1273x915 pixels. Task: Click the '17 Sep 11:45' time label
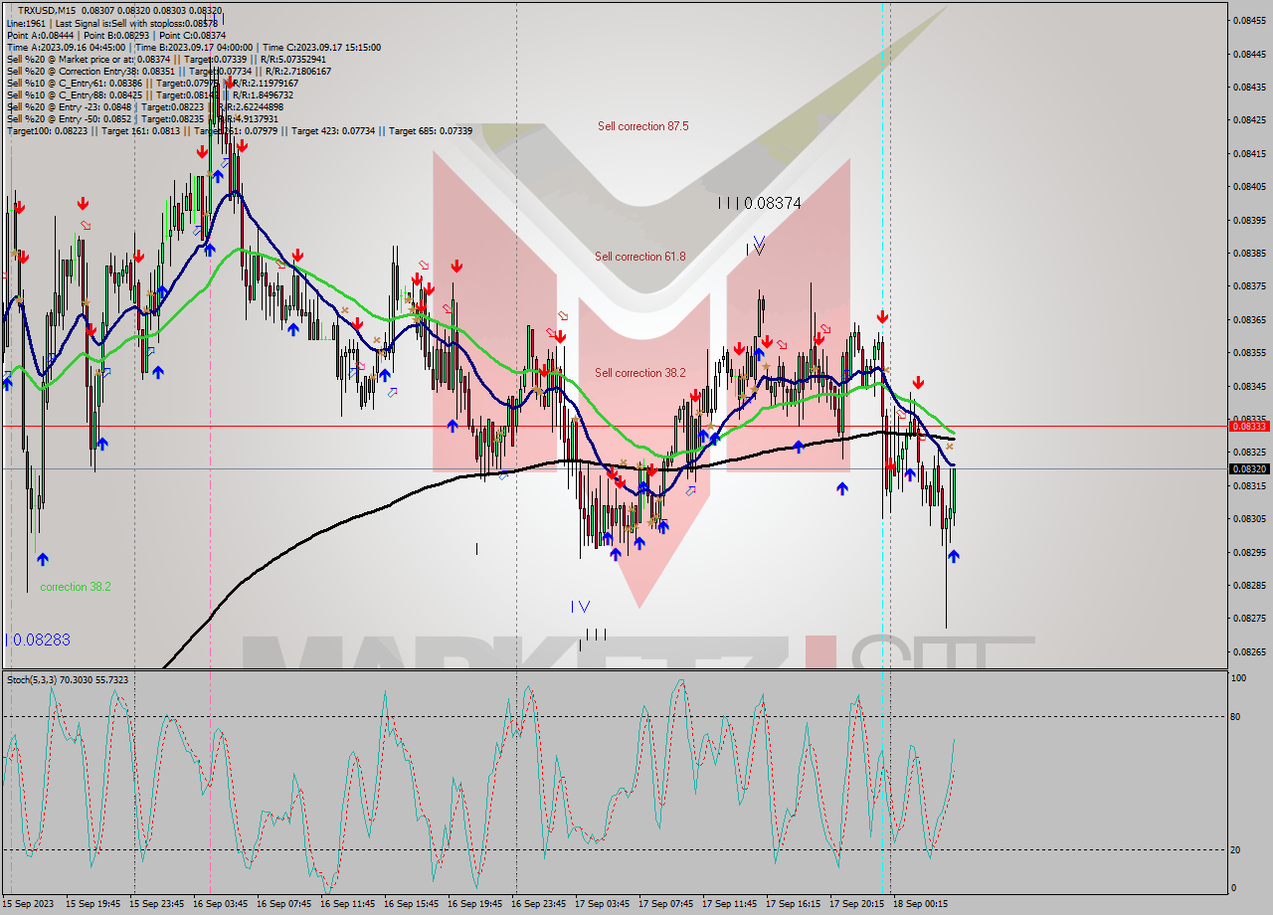729,903
